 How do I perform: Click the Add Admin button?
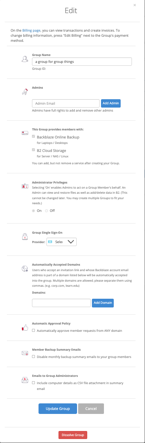[110, 103]
